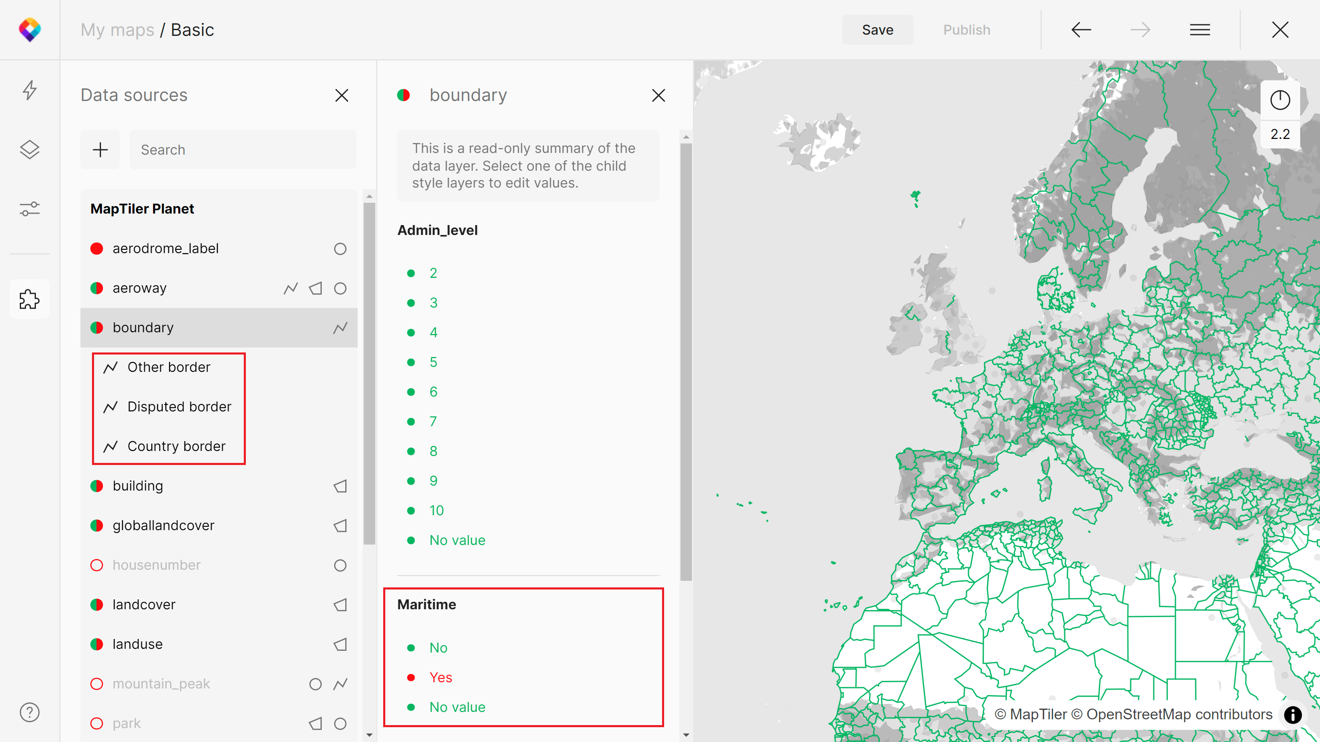Click the data sources Search field

pyautogui.click(x=243, y=150)
